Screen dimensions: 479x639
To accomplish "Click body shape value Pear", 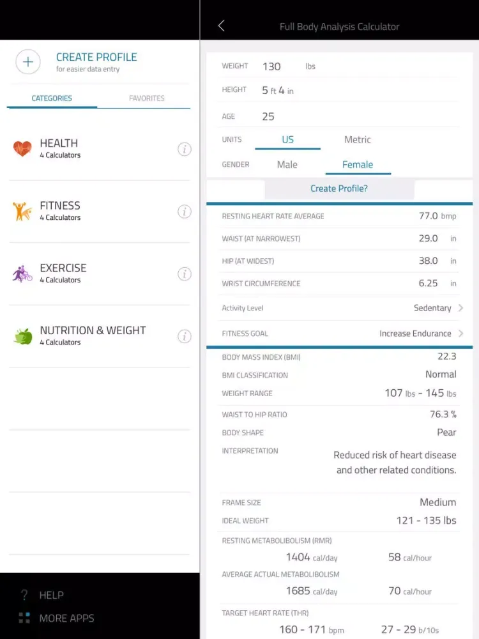I will (446, 432).
